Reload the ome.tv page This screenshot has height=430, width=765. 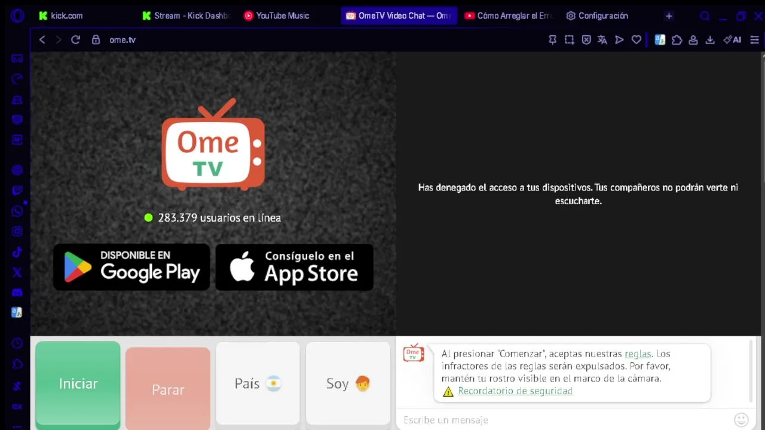(75, 39)
